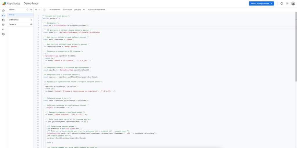The image size is (297, 148).
Task: Click code line 'const openSheet = SpreadsheetApp.openById'
Action: (x=67, y=70)
